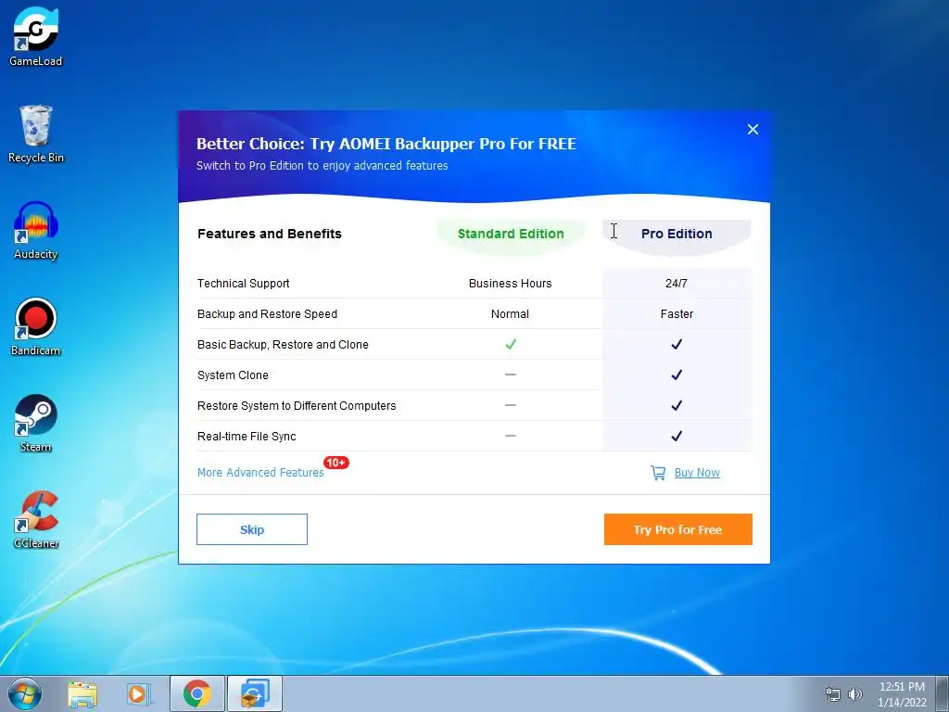Screen dimensions: 949x712
Task: Click Standard dash for Real-time File Sync
Action: 511,436
